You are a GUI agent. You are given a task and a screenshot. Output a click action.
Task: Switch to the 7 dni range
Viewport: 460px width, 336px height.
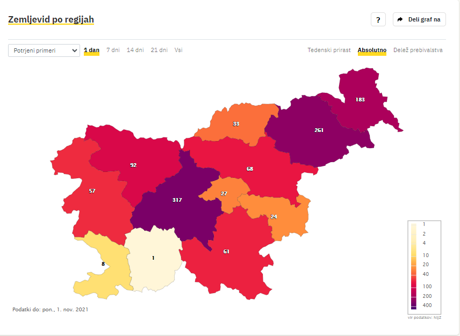113,50
